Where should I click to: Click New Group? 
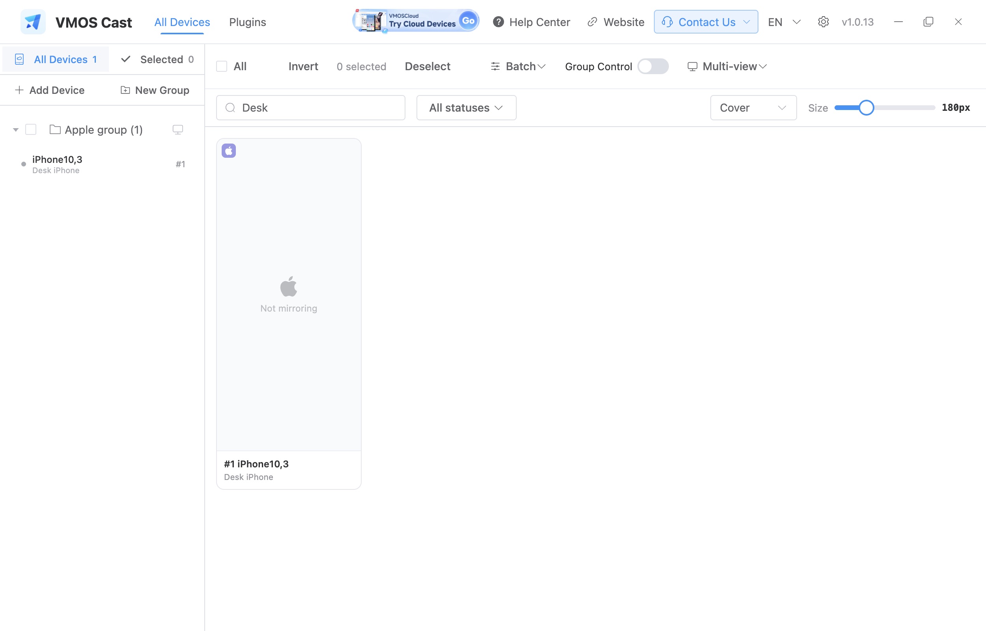tap(155, 90)
